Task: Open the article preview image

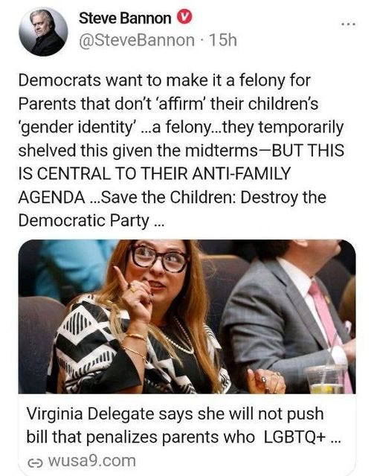Action: [187, 317]
